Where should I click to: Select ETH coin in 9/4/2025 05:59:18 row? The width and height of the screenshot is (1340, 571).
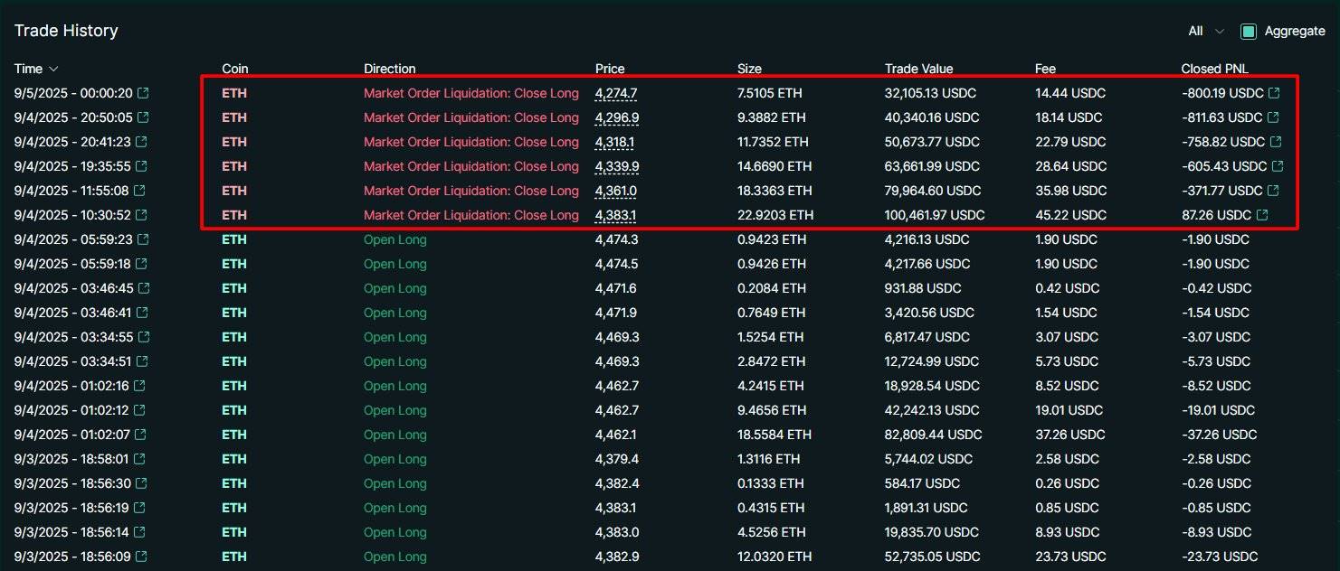[234, 264]
